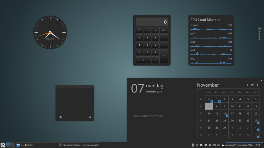264x148 pixels.
Task: Switch the 'de' keyboard layout indicator
Action: (218, 145)
